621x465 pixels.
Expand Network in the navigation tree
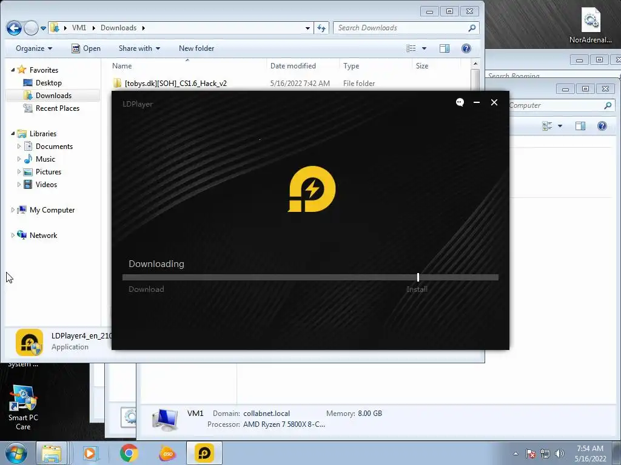(x=13, y=236)
